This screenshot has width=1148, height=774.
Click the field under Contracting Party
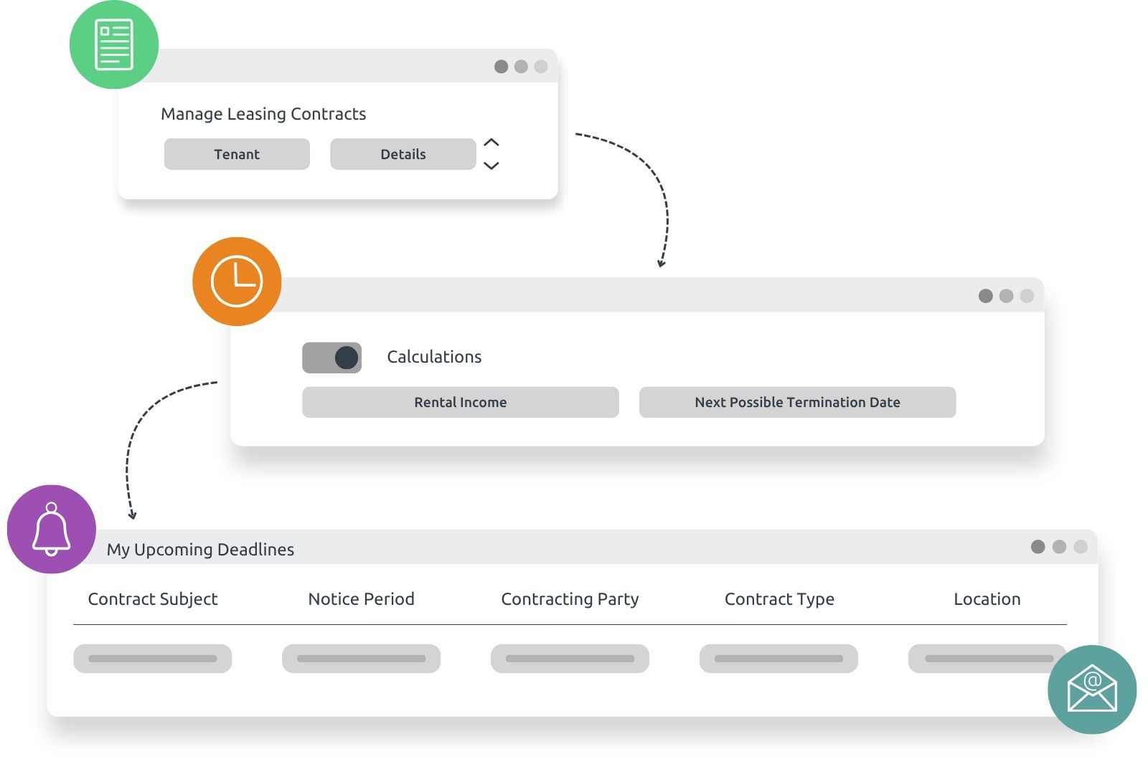pos(570,659)
